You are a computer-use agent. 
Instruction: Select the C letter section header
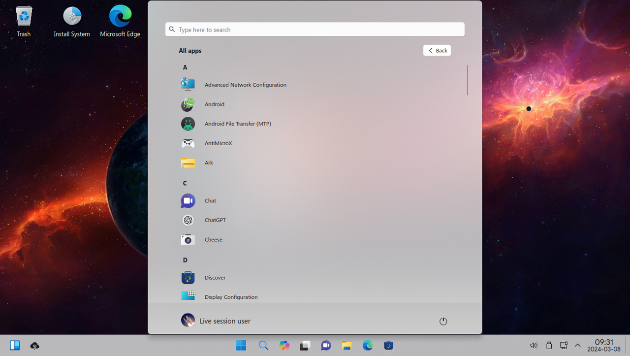(x=185, y=183)
